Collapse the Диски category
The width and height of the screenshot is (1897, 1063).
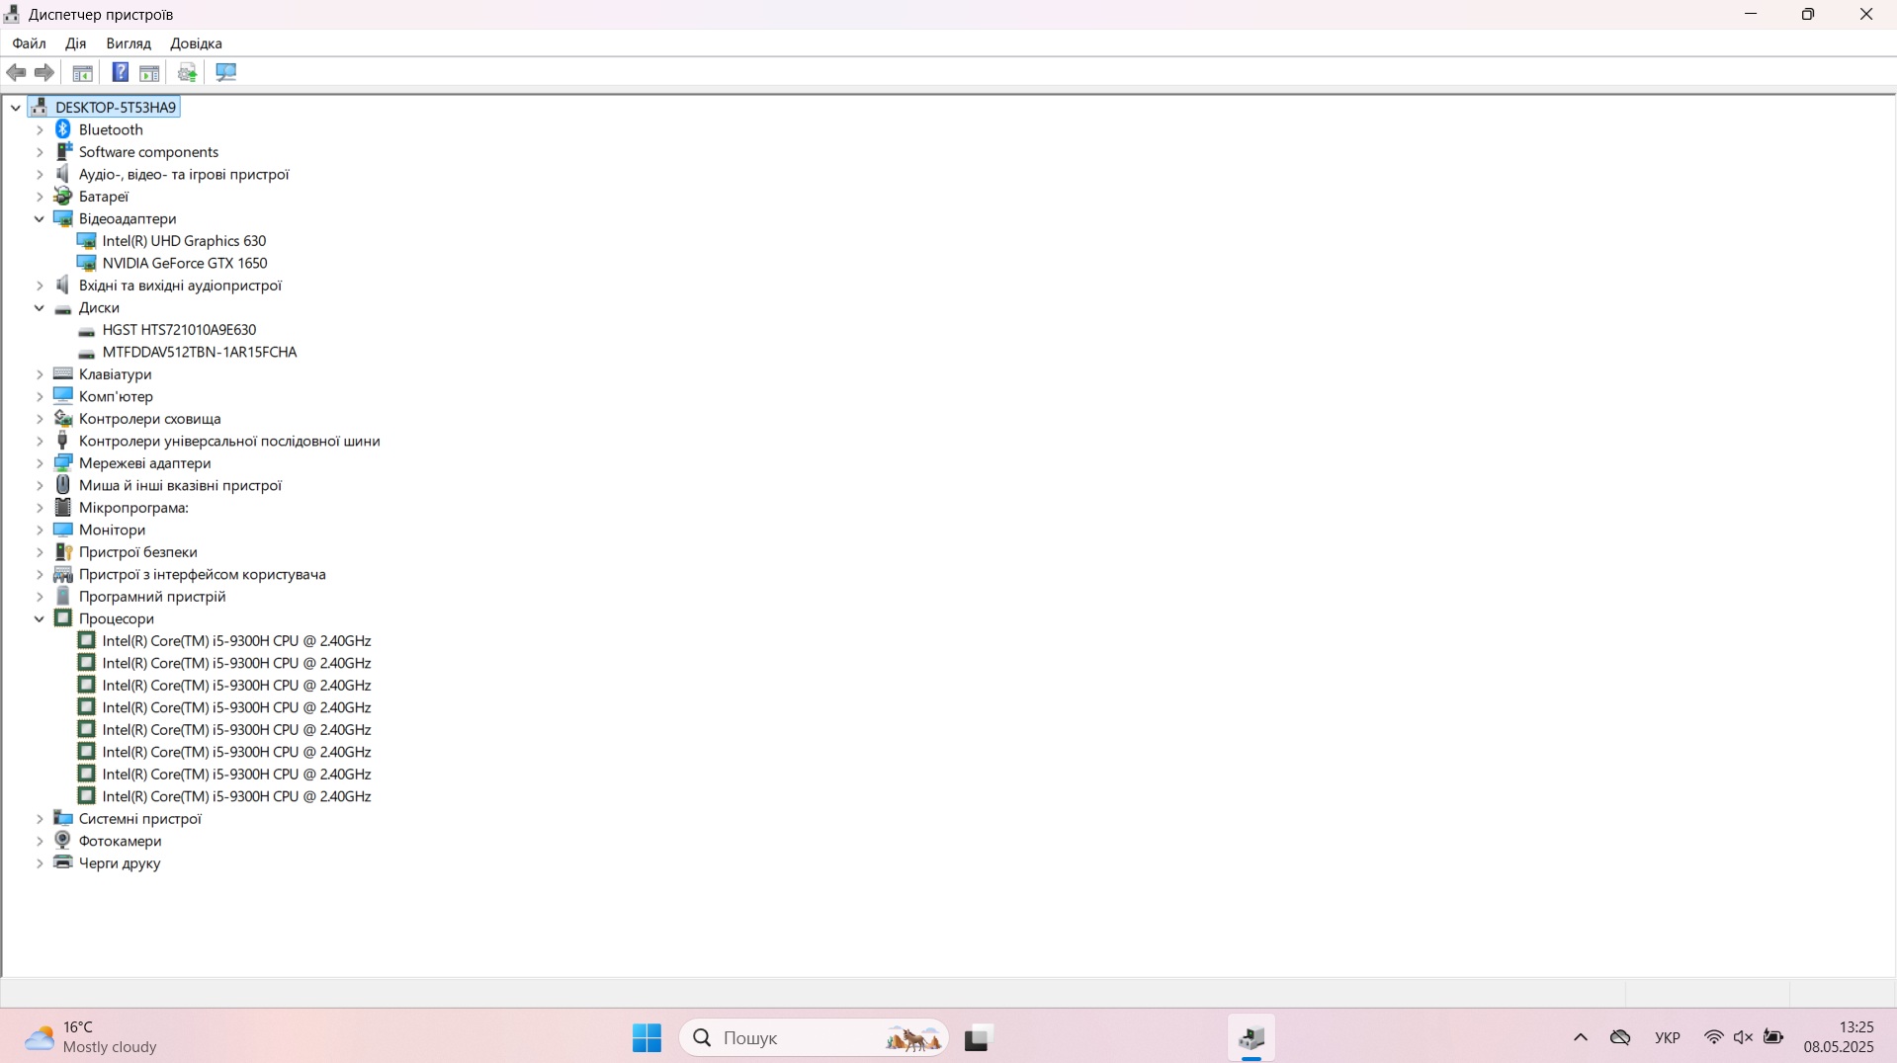40,308
